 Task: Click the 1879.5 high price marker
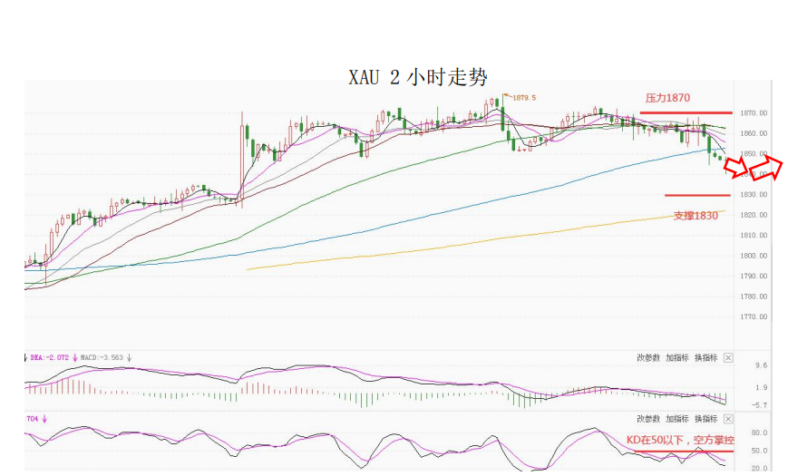522,98
